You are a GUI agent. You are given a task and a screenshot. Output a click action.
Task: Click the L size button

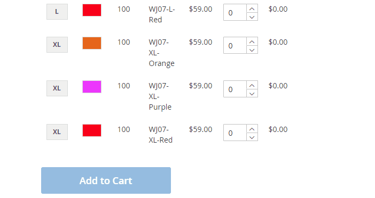tap(57, 11)
